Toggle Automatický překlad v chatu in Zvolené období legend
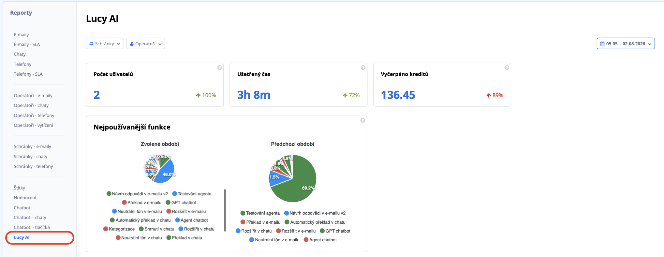This screenshot has width=664, height=257. point(140,220)
